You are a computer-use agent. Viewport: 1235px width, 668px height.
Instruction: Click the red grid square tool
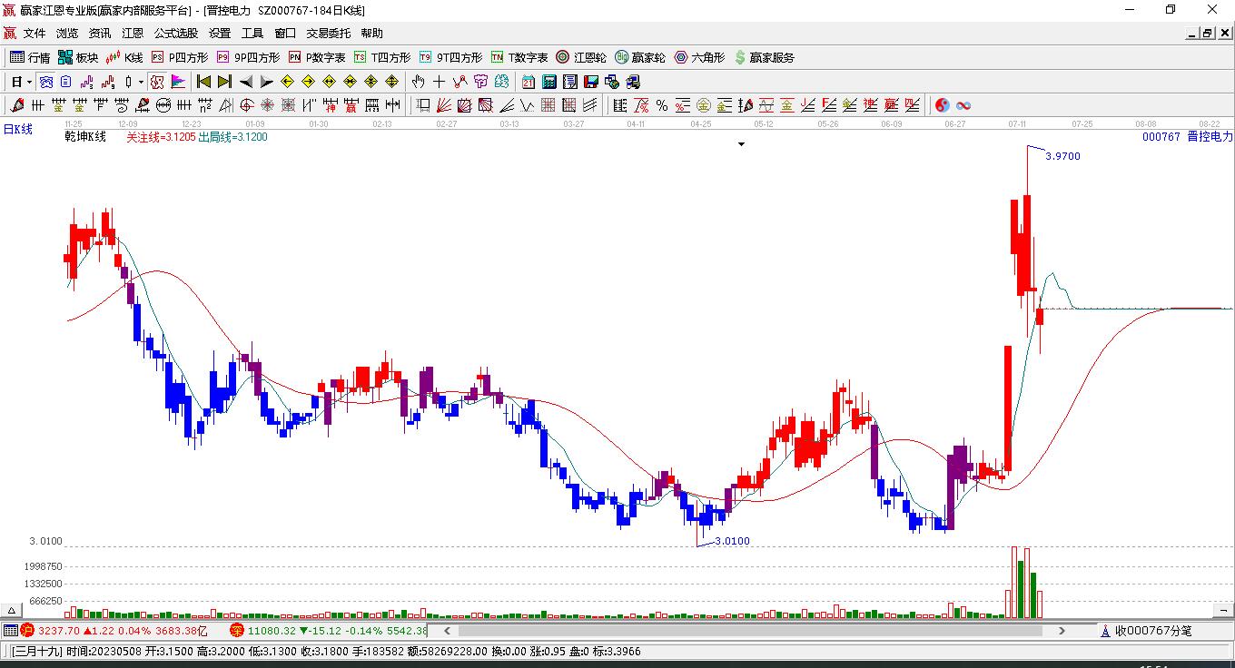click(548, 105)
